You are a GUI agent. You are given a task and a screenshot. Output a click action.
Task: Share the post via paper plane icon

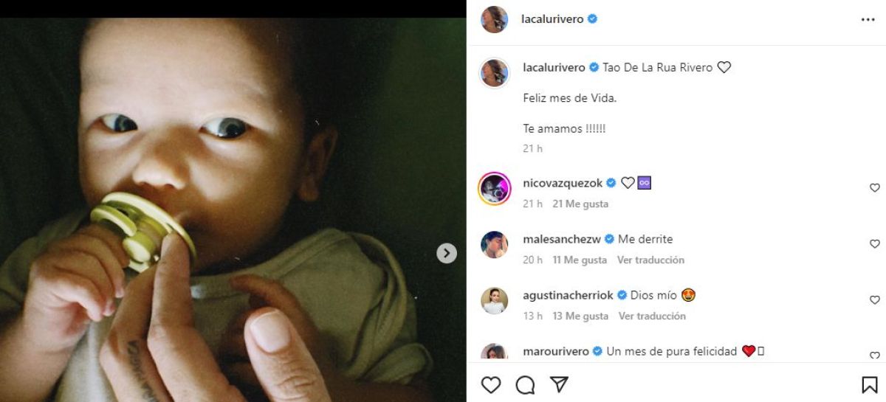tap(559, 384)
